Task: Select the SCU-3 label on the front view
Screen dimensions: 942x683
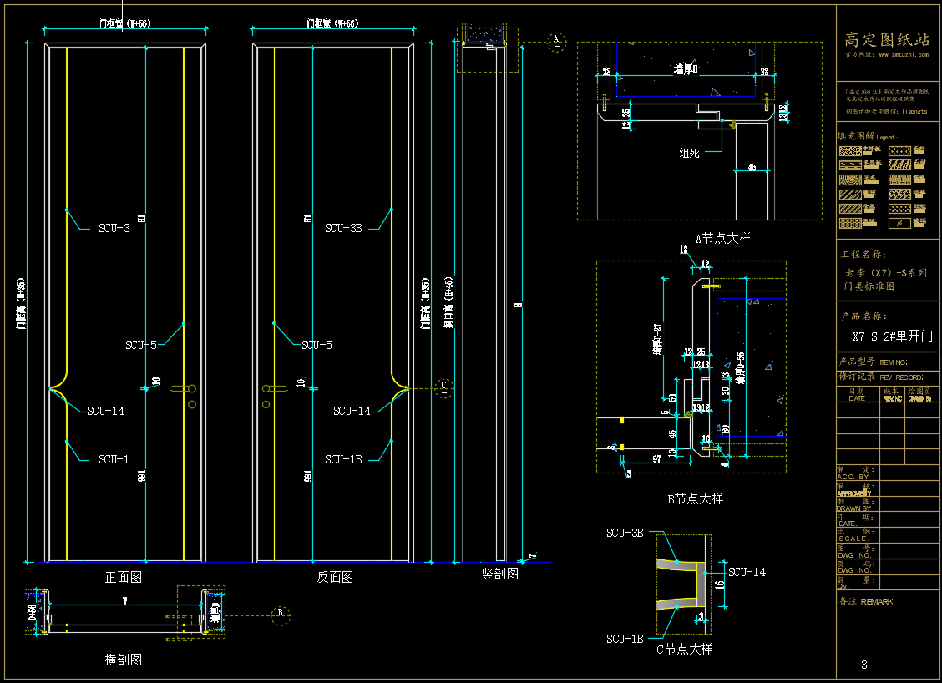Action: click(114, 228)
